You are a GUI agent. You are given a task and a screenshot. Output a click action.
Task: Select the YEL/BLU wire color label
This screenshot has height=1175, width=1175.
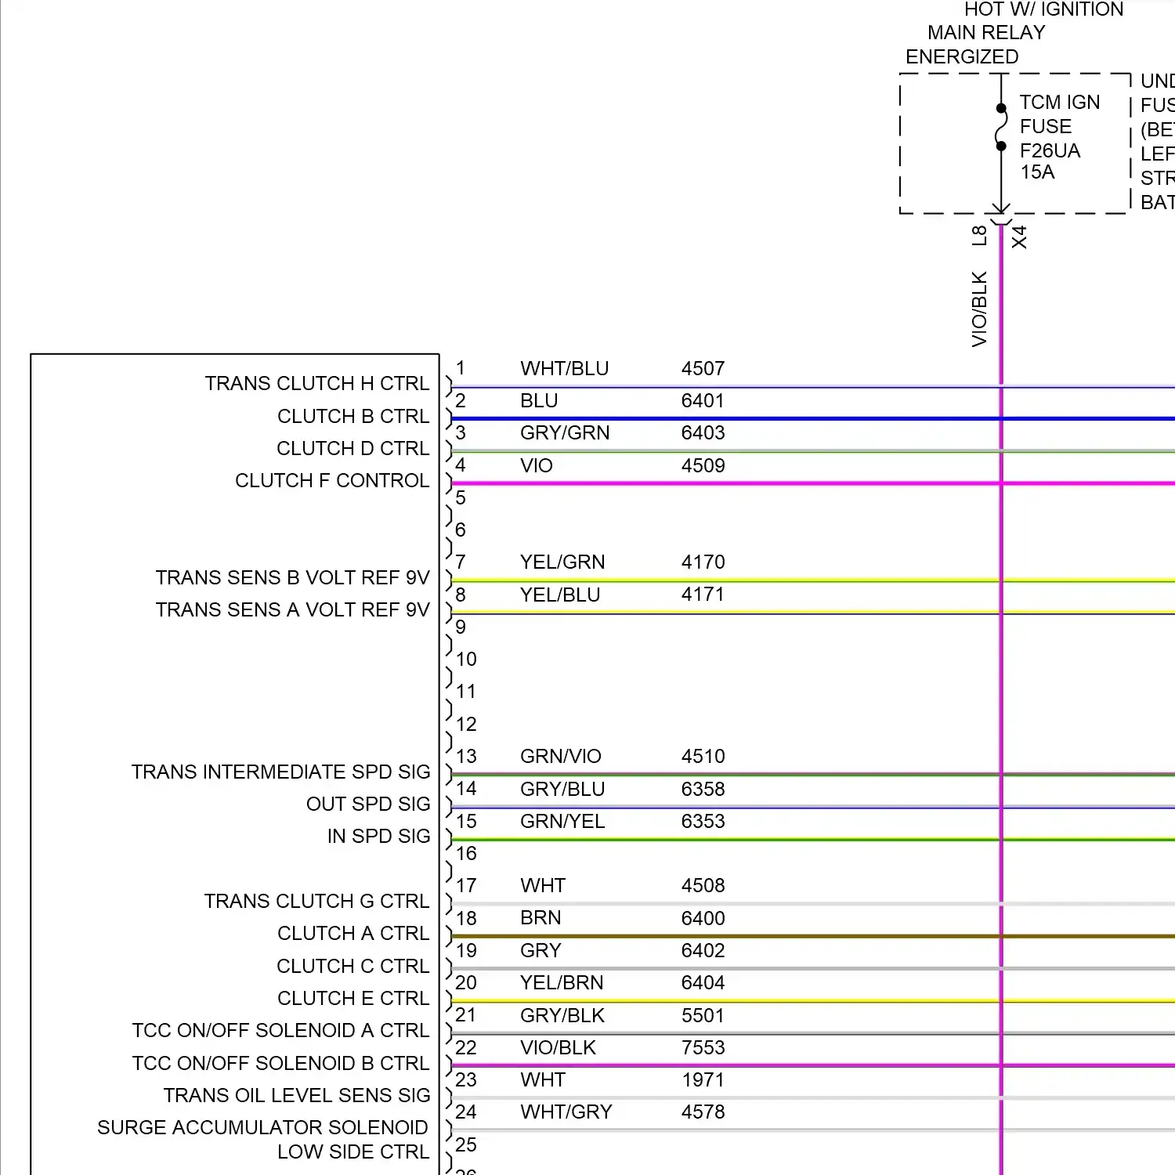coord(560,595)
